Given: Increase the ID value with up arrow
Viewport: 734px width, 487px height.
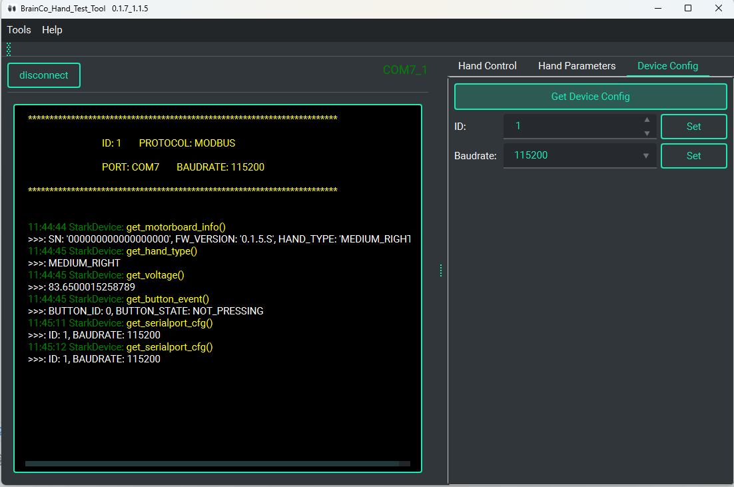Looking at the screenshot, I should (646, 121).
